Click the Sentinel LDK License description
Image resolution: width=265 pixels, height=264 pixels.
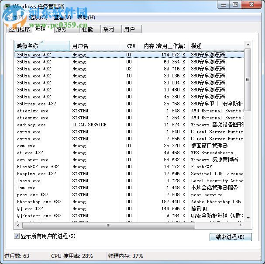pyautogui.click(x=217, y=174)
